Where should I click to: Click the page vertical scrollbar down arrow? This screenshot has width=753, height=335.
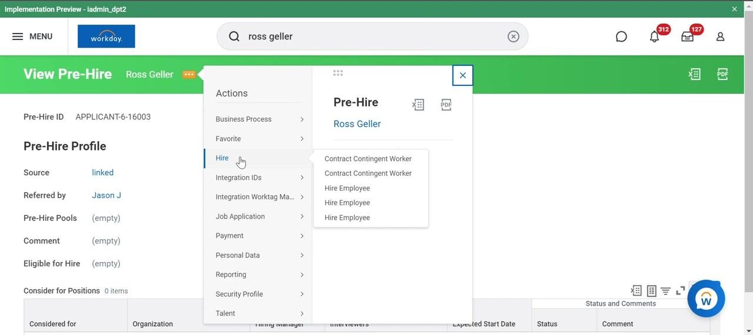(748, 330)
